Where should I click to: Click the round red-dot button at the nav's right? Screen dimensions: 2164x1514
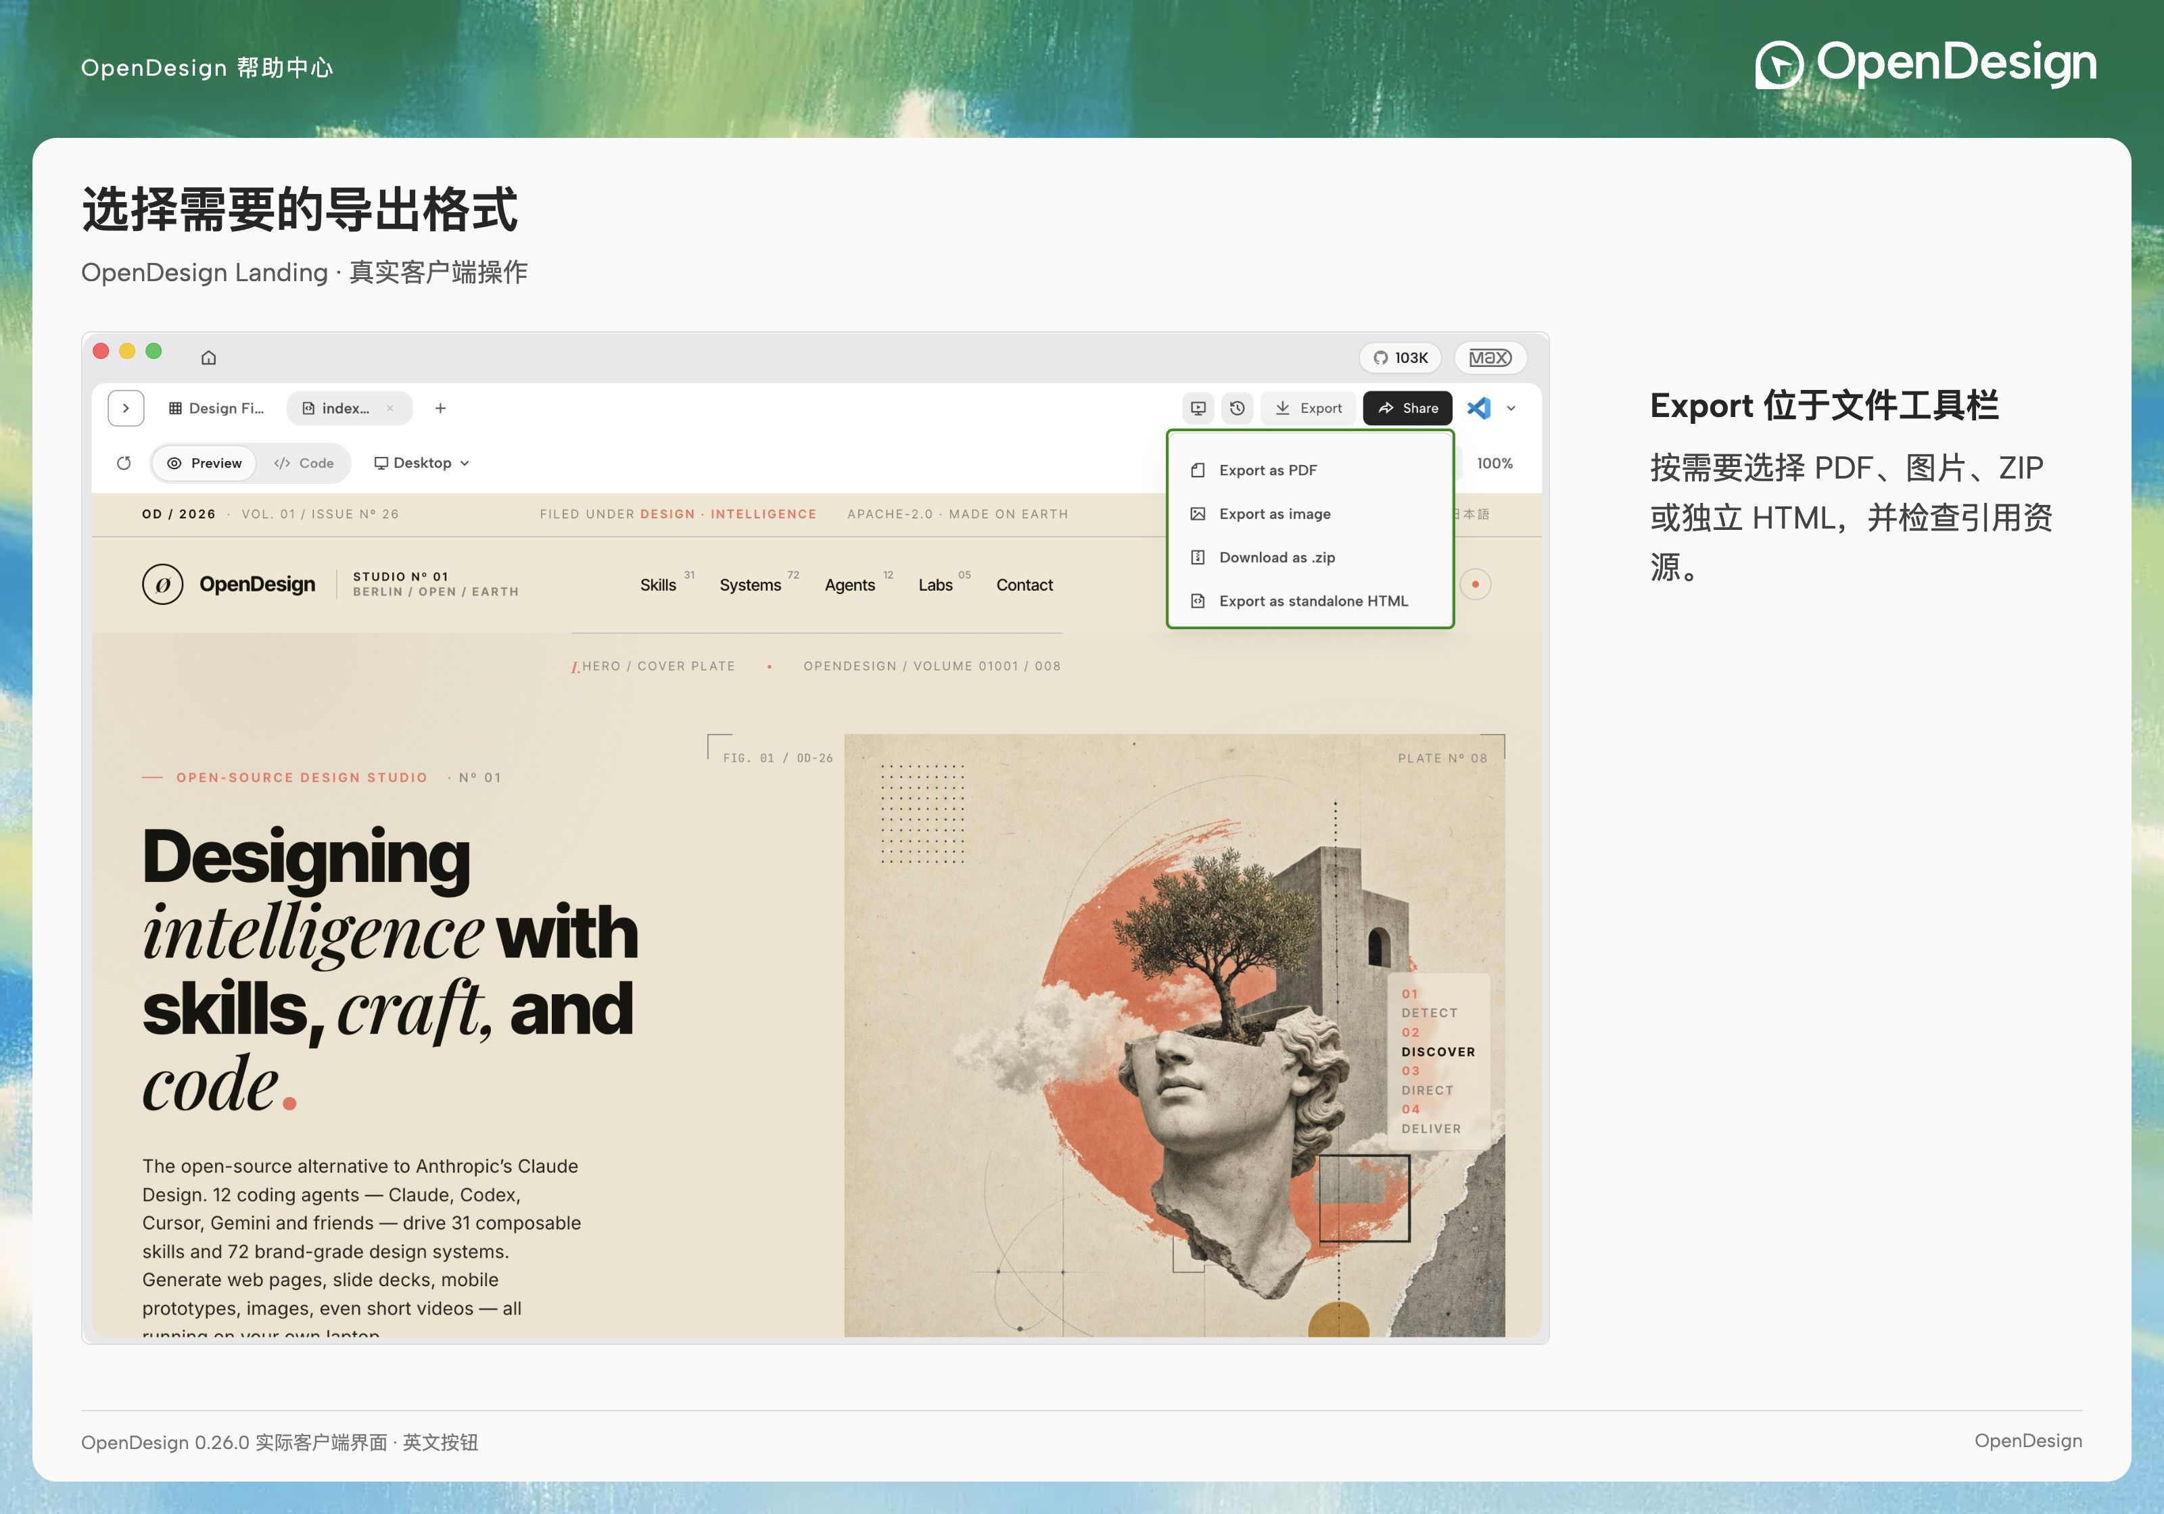click(x=1475, y=584)
